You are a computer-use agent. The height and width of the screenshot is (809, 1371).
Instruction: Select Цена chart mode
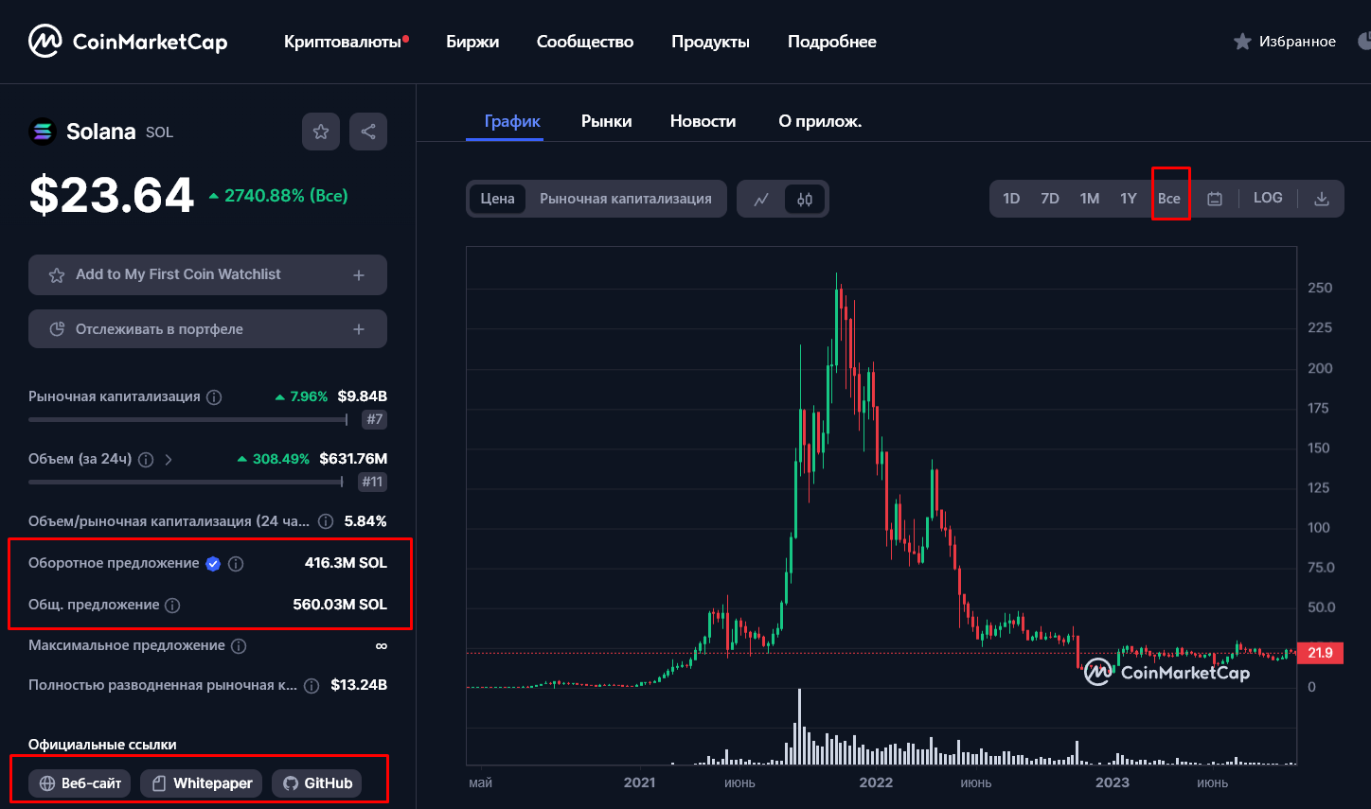(x=497, y=199)
